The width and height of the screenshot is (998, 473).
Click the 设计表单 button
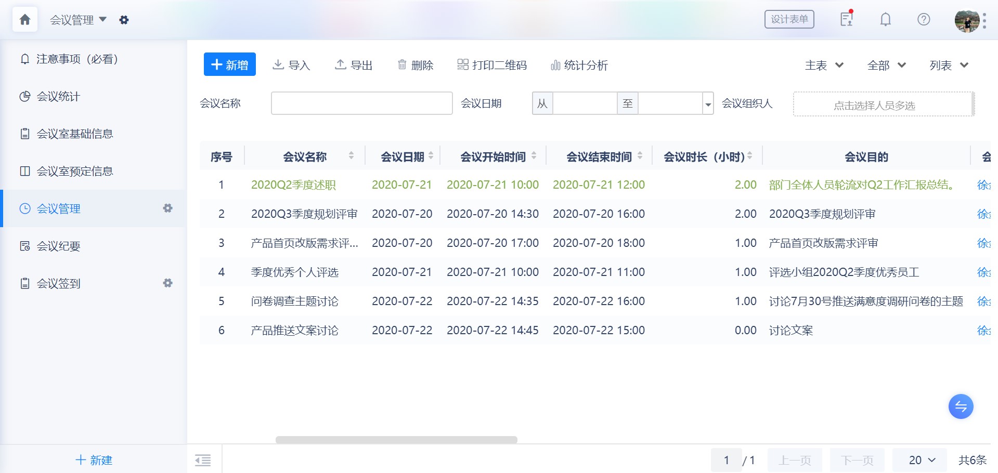pos(789,19)
